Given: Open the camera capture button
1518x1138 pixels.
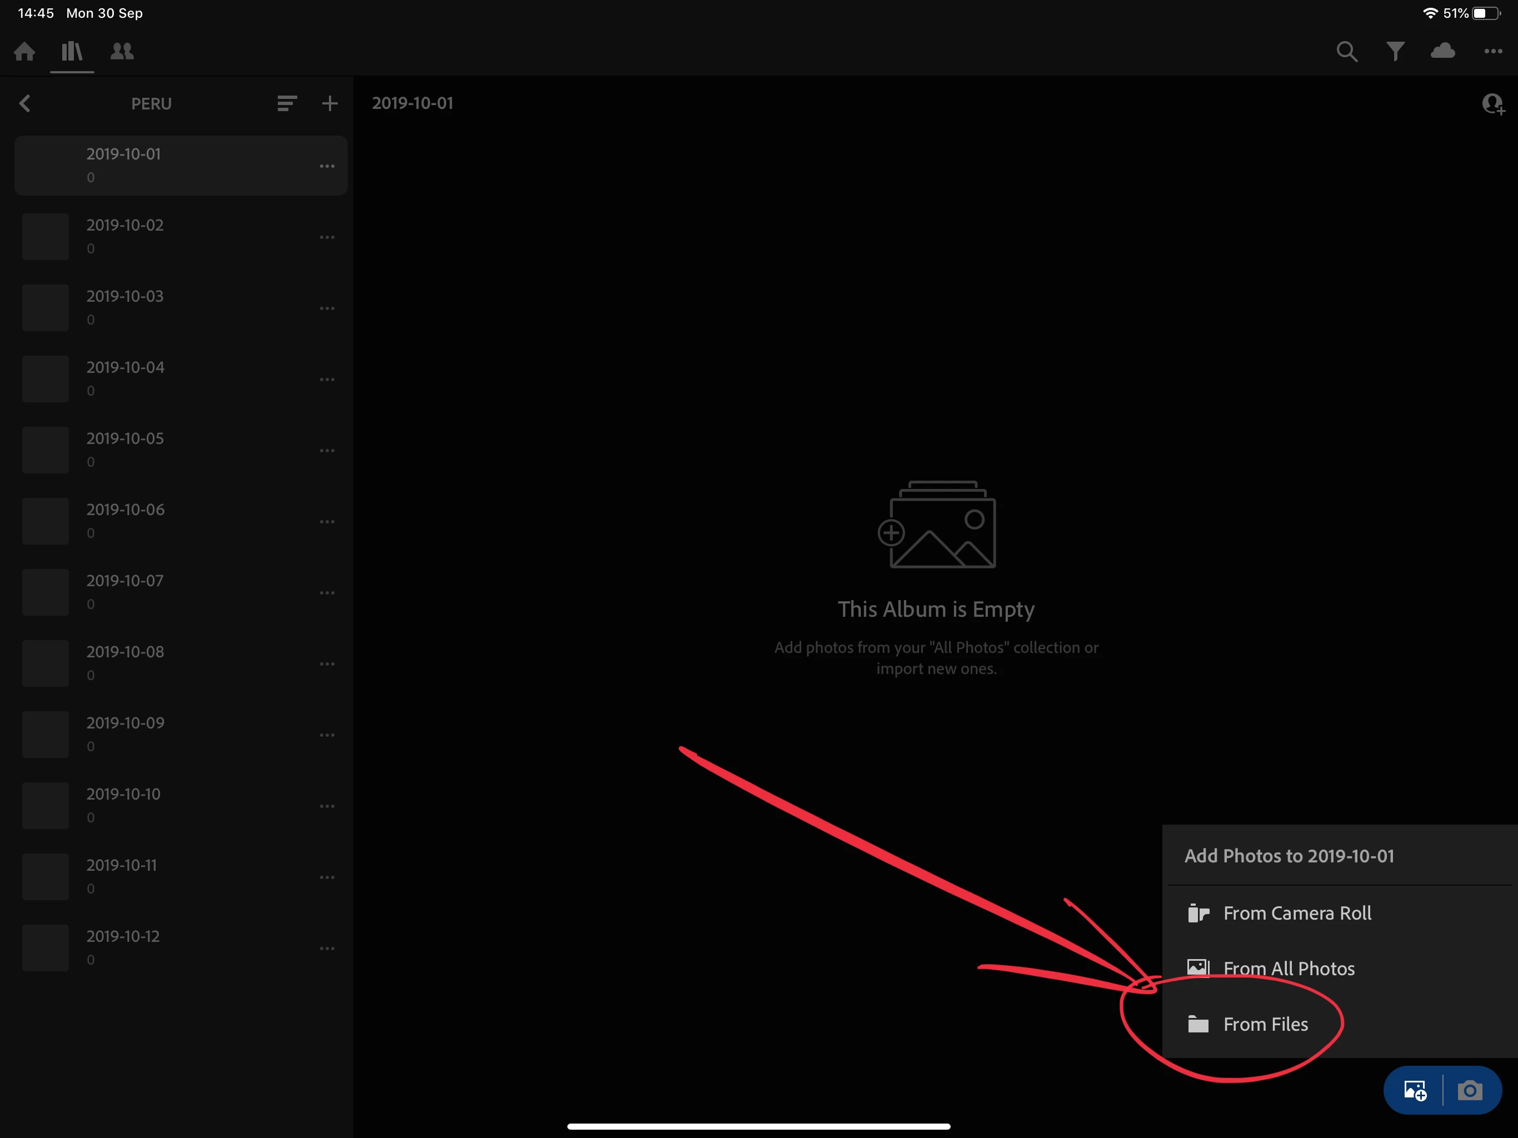Looking at the screenshot, I should coord(1470,1091).
